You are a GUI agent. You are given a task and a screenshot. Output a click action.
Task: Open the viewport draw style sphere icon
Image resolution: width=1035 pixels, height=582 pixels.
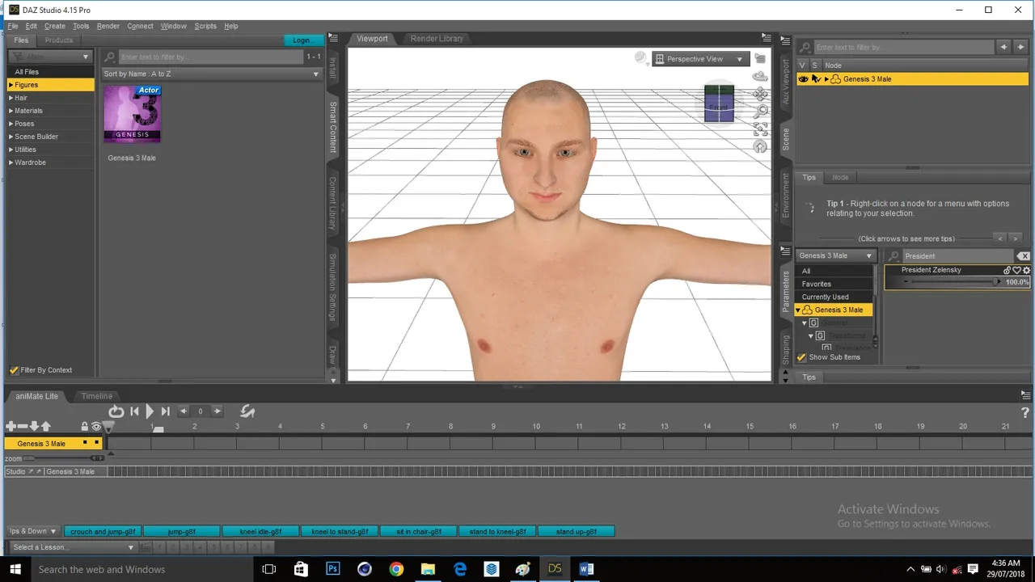point(640,58)
